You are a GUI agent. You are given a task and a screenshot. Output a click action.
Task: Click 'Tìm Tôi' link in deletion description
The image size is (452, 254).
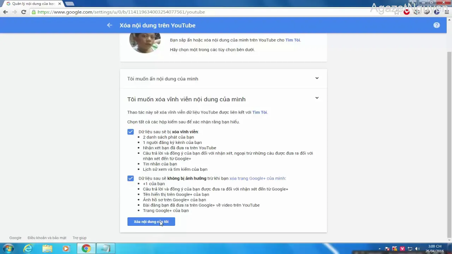pyautogui.click(x=260, y=113)
